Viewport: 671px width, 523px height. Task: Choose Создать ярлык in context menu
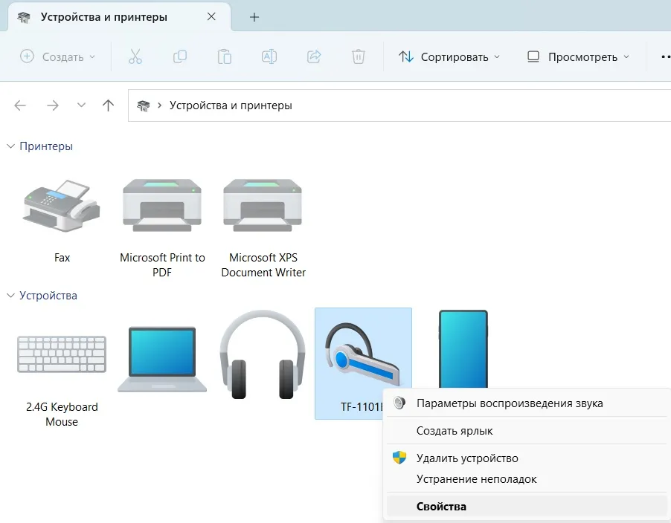[x=527, y=431]
